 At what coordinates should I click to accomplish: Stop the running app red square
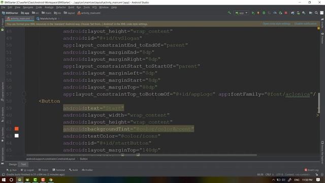pyautogui.click(x=286, y=13)
